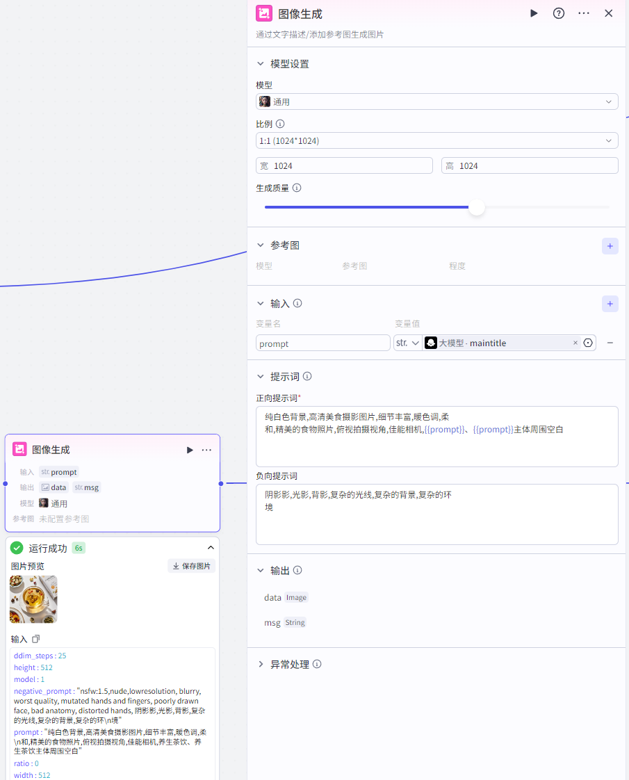Open the str. type dropdown

(407, 343)
